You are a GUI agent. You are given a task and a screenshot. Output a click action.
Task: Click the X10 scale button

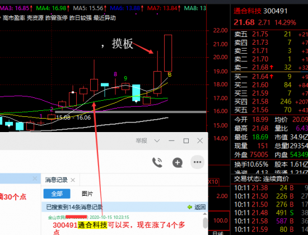click(213, 182)
